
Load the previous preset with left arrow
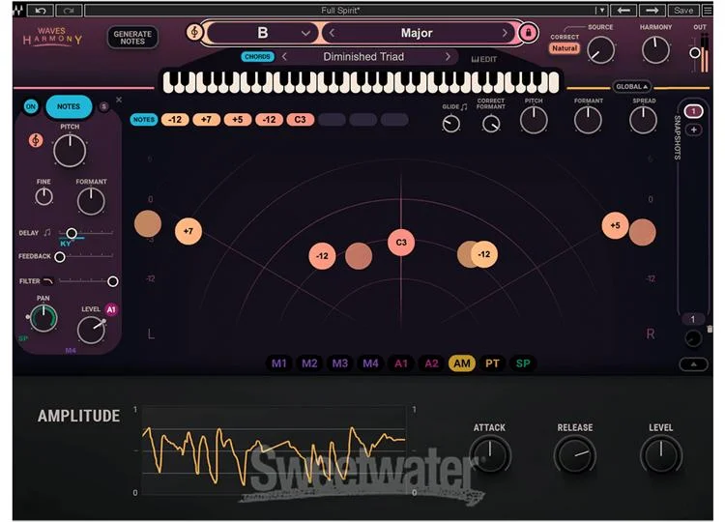click(623, 11)
